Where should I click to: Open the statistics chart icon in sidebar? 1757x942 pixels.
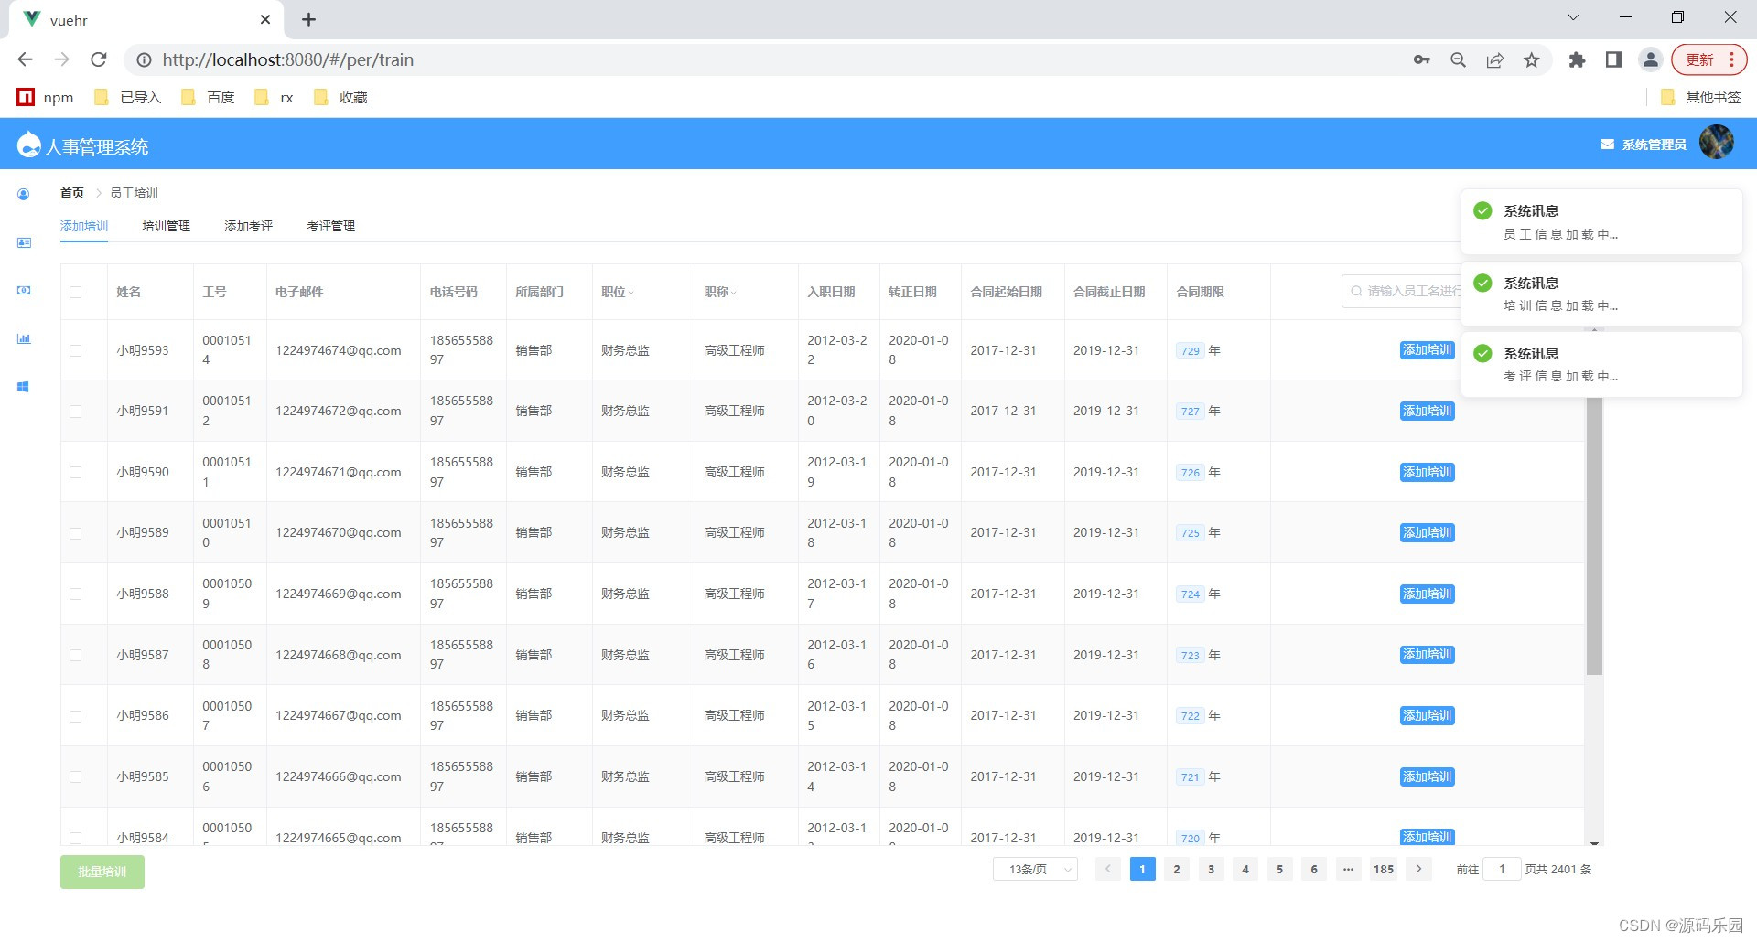(23, 338)
